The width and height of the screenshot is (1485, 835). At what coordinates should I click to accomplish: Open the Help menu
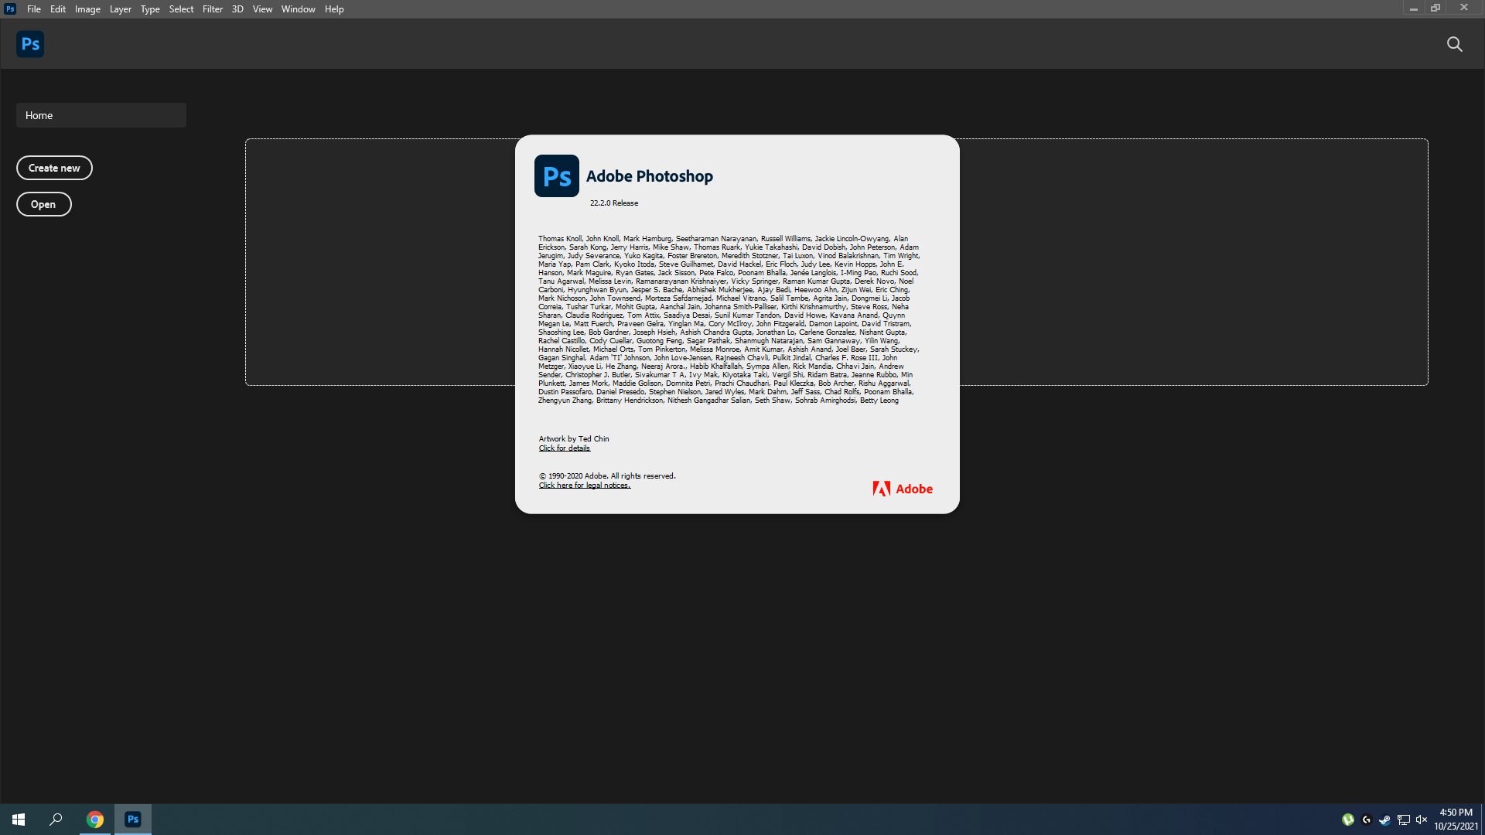[334, 9]
